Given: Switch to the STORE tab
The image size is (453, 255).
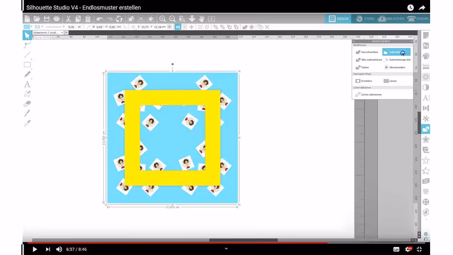Looking at the screenshot, I should [x=365, y=19].
